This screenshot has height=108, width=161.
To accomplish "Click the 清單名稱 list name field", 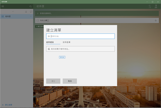I will pos(80,36).
